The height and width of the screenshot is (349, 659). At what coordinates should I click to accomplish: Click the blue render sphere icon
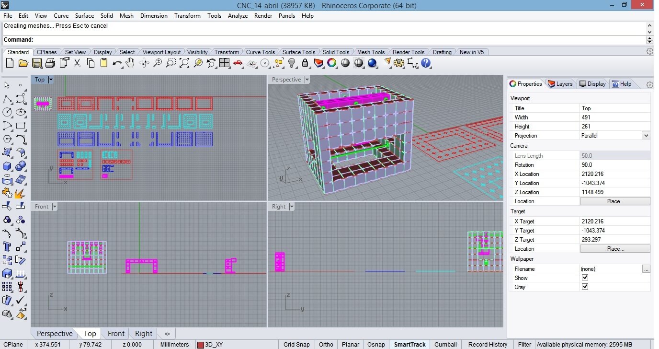point(372,63)
